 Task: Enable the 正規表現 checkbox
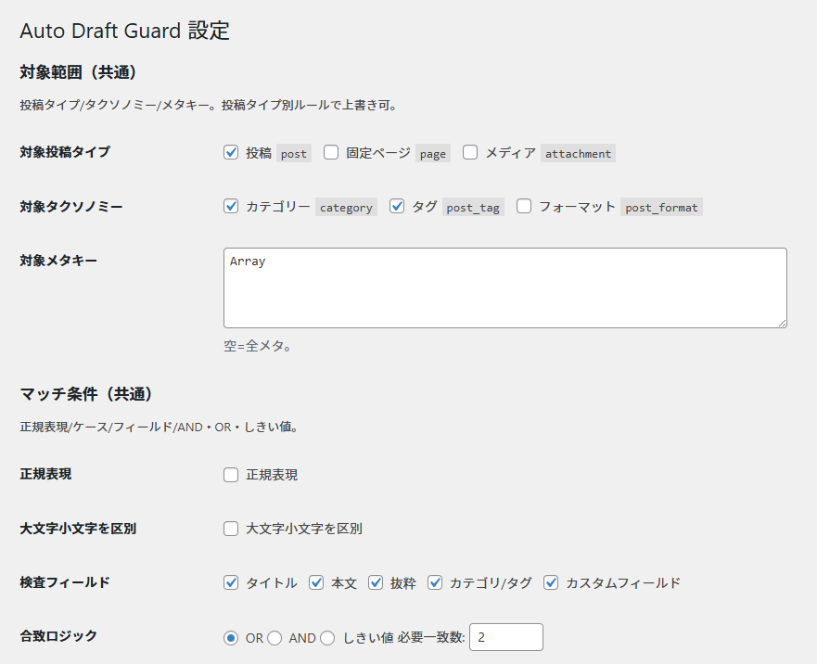pos(232,475)
